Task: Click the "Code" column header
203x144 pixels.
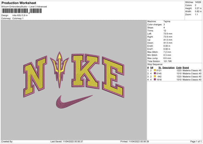Action: (179, 68)
